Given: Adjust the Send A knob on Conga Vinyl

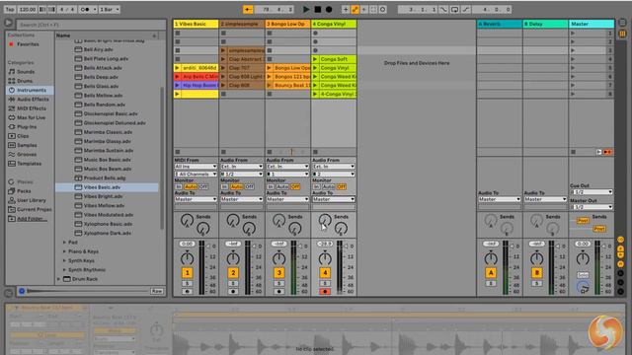Looking at the screenshot, I should coord(325,220).
